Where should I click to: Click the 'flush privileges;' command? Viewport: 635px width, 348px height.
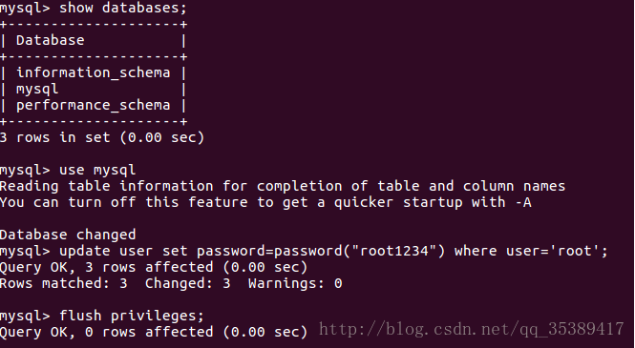[132, 316]
